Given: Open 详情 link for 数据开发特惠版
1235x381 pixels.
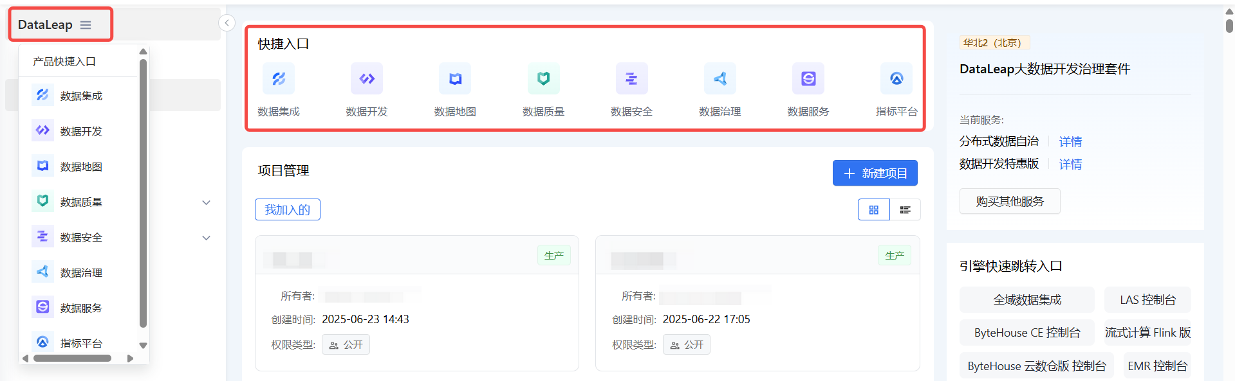Looking at the screenshot, I should pos(1070,164).
